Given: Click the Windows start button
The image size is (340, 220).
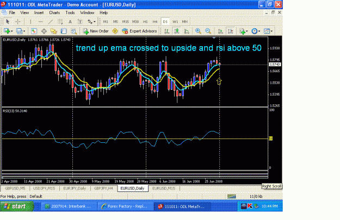Looking at the screenshot, I should pos(17,206).
